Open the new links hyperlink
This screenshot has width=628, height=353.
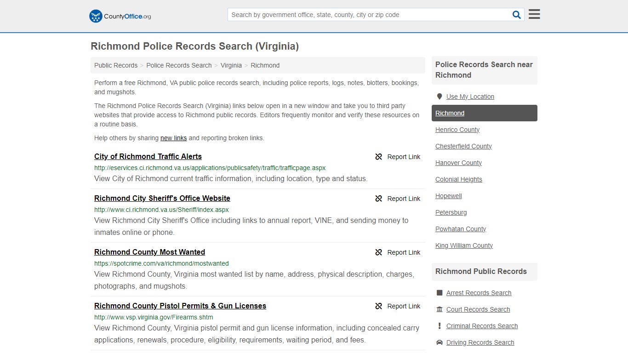point(174,138)
